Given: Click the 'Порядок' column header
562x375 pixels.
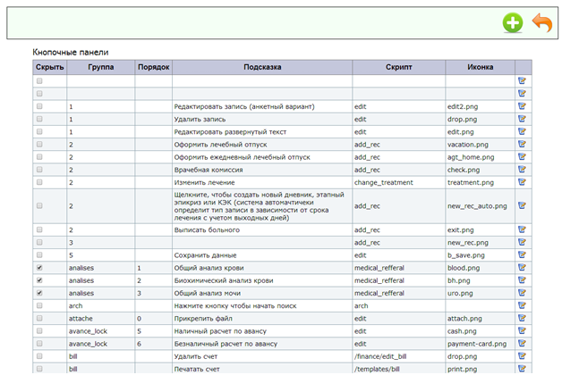Looking at the screenshot, I should pyautogui.click(x=153, y=67).
